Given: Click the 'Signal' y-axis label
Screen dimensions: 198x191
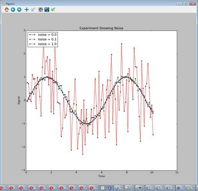Looking at the screenshot, I should (x=19, y=100).
